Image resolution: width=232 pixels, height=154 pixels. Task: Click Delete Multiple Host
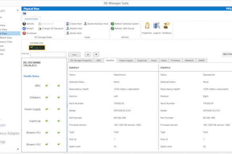96,24
